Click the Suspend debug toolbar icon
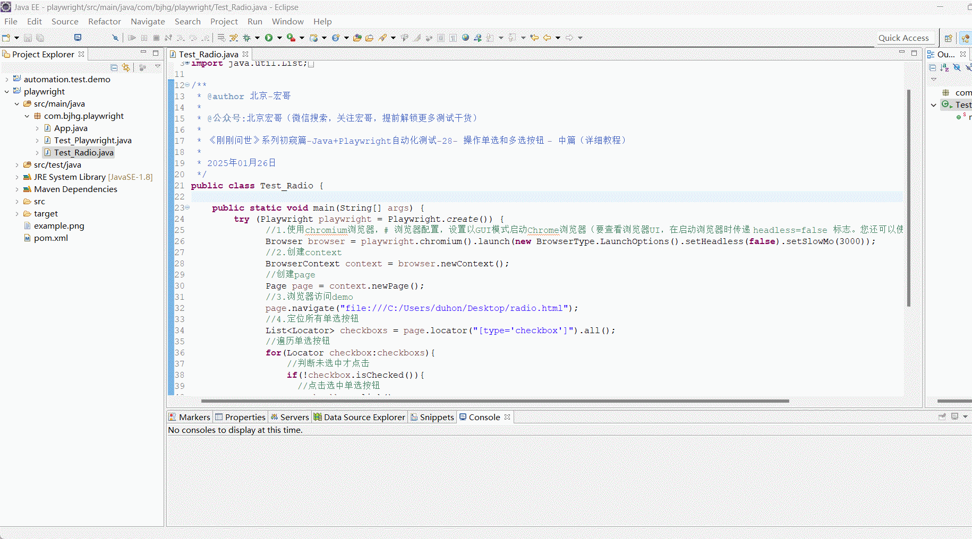 (x=144, y=38)
